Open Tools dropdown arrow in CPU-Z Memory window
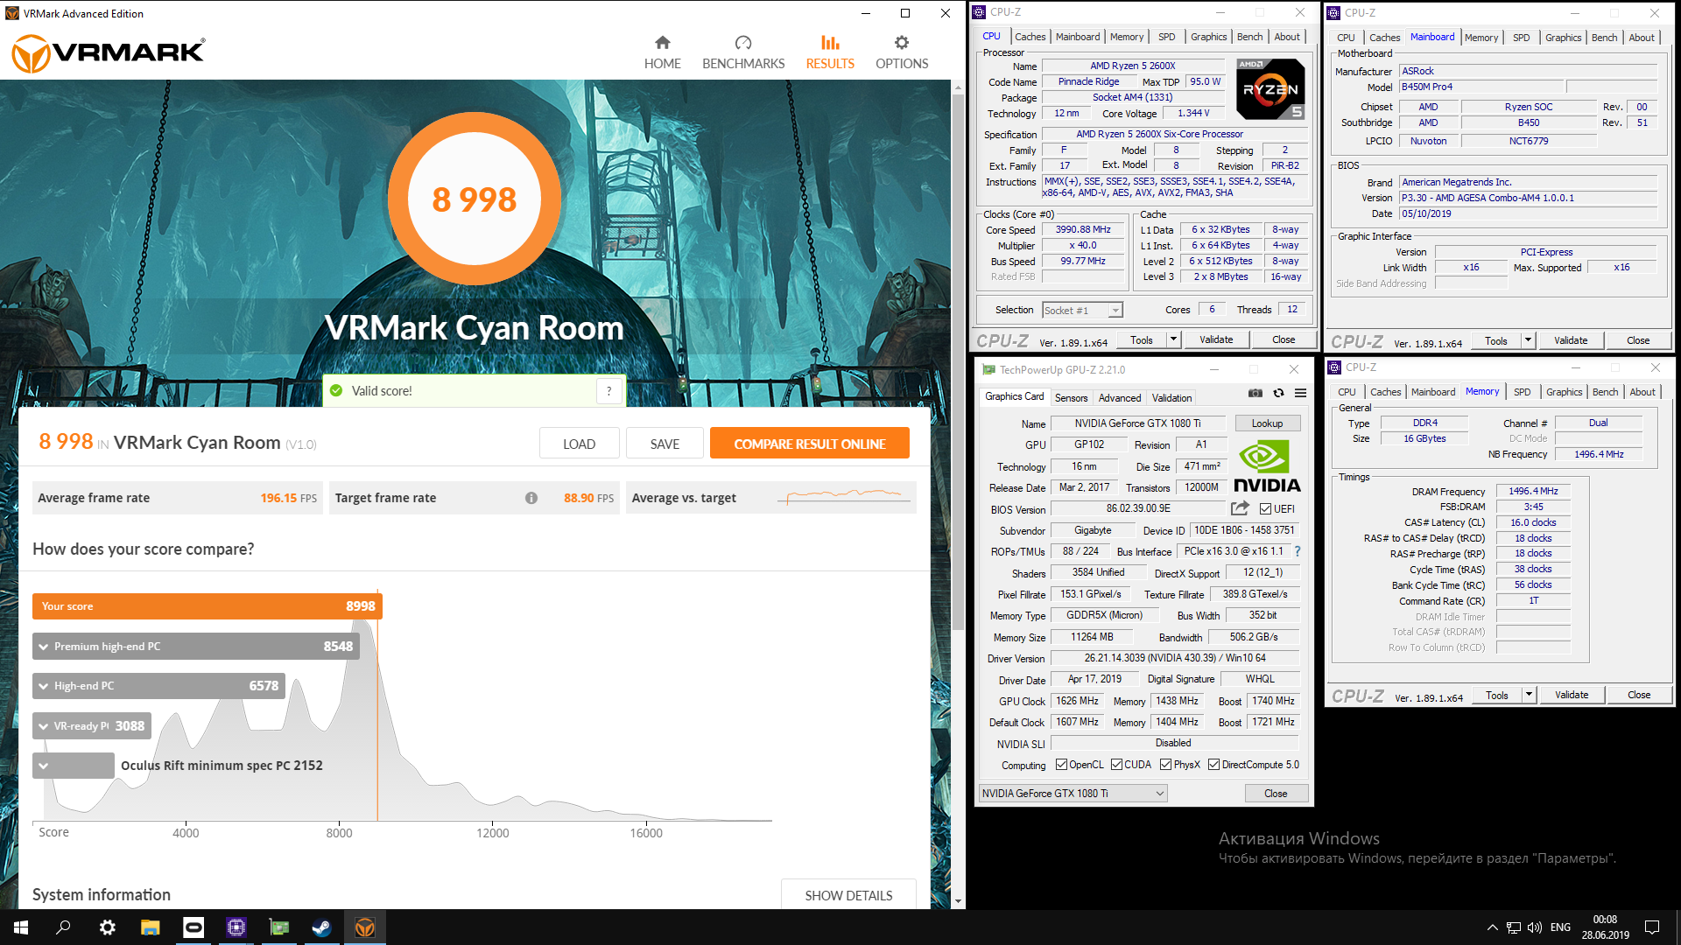1681x945 pixels. point(1529,695)
